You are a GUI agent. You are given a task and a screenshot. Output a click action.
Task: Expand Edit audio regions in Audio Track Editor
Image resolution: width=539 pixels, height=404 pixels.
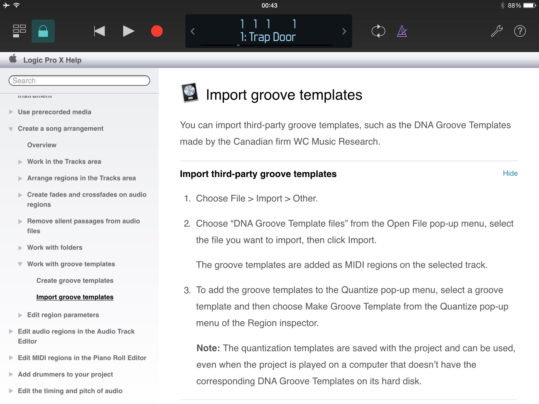coord(11,331)
